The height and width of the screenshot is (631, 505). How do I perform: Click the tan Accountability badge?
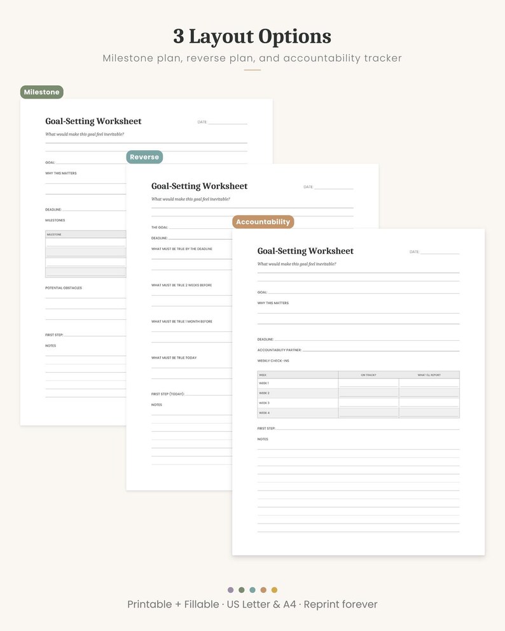[x=263, y=222]
